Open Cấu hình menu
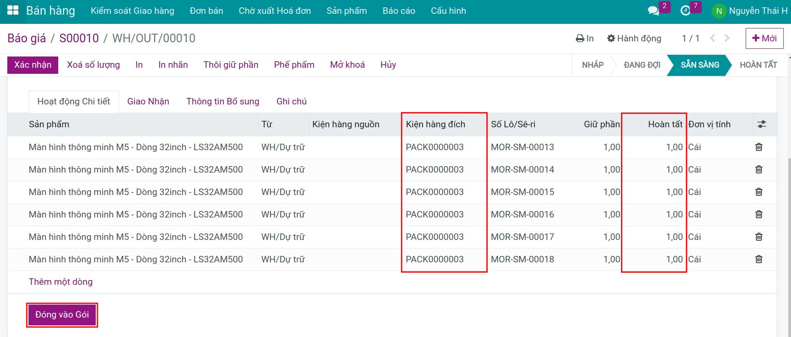The height and width of the screenshot is (337, 791). (449, 11)
